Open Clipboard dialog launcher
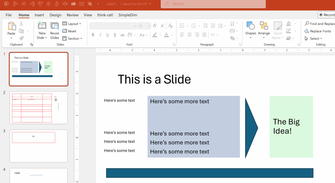This screenshot has height=183, width=335. [31, 44]
